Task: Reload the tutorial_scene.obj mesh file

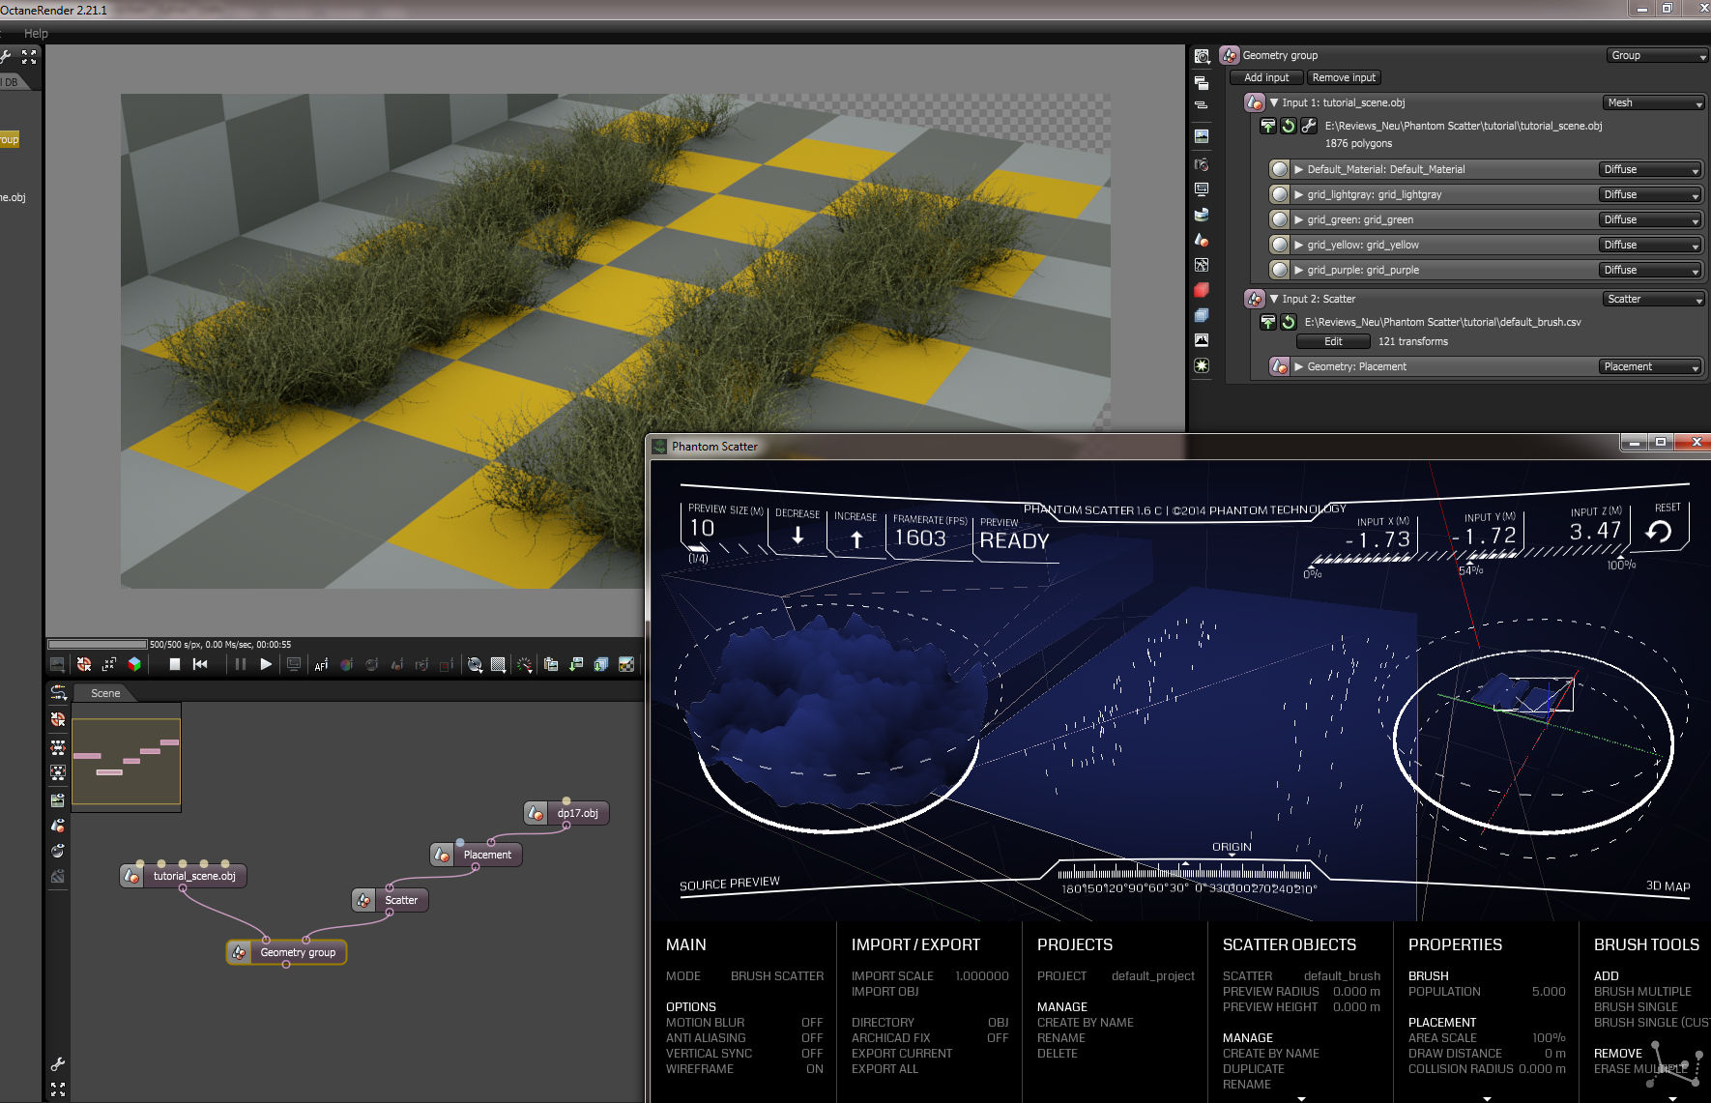Action: coord(1288,126)
